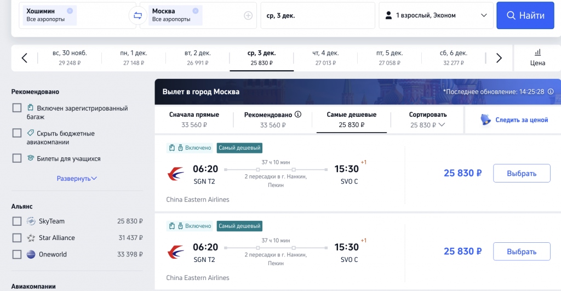Check Скрыть бюджетные авиакомпании option

17,133
